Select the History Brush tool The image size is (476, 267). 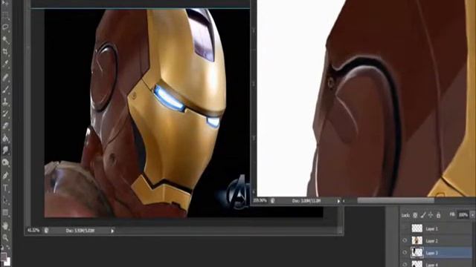(5, 114)
